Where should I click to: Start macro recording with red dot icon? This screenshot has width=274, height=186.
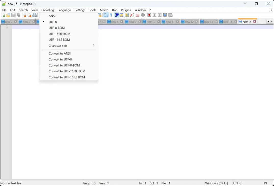[149, 15]
